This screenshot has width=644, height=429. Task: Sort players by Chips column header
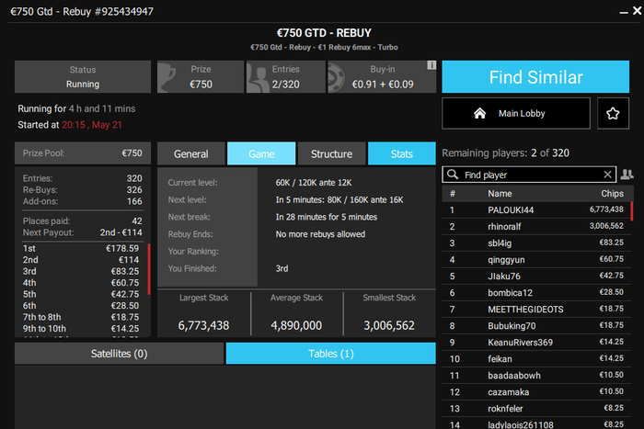pyautogui.click(x=612, y=194)
